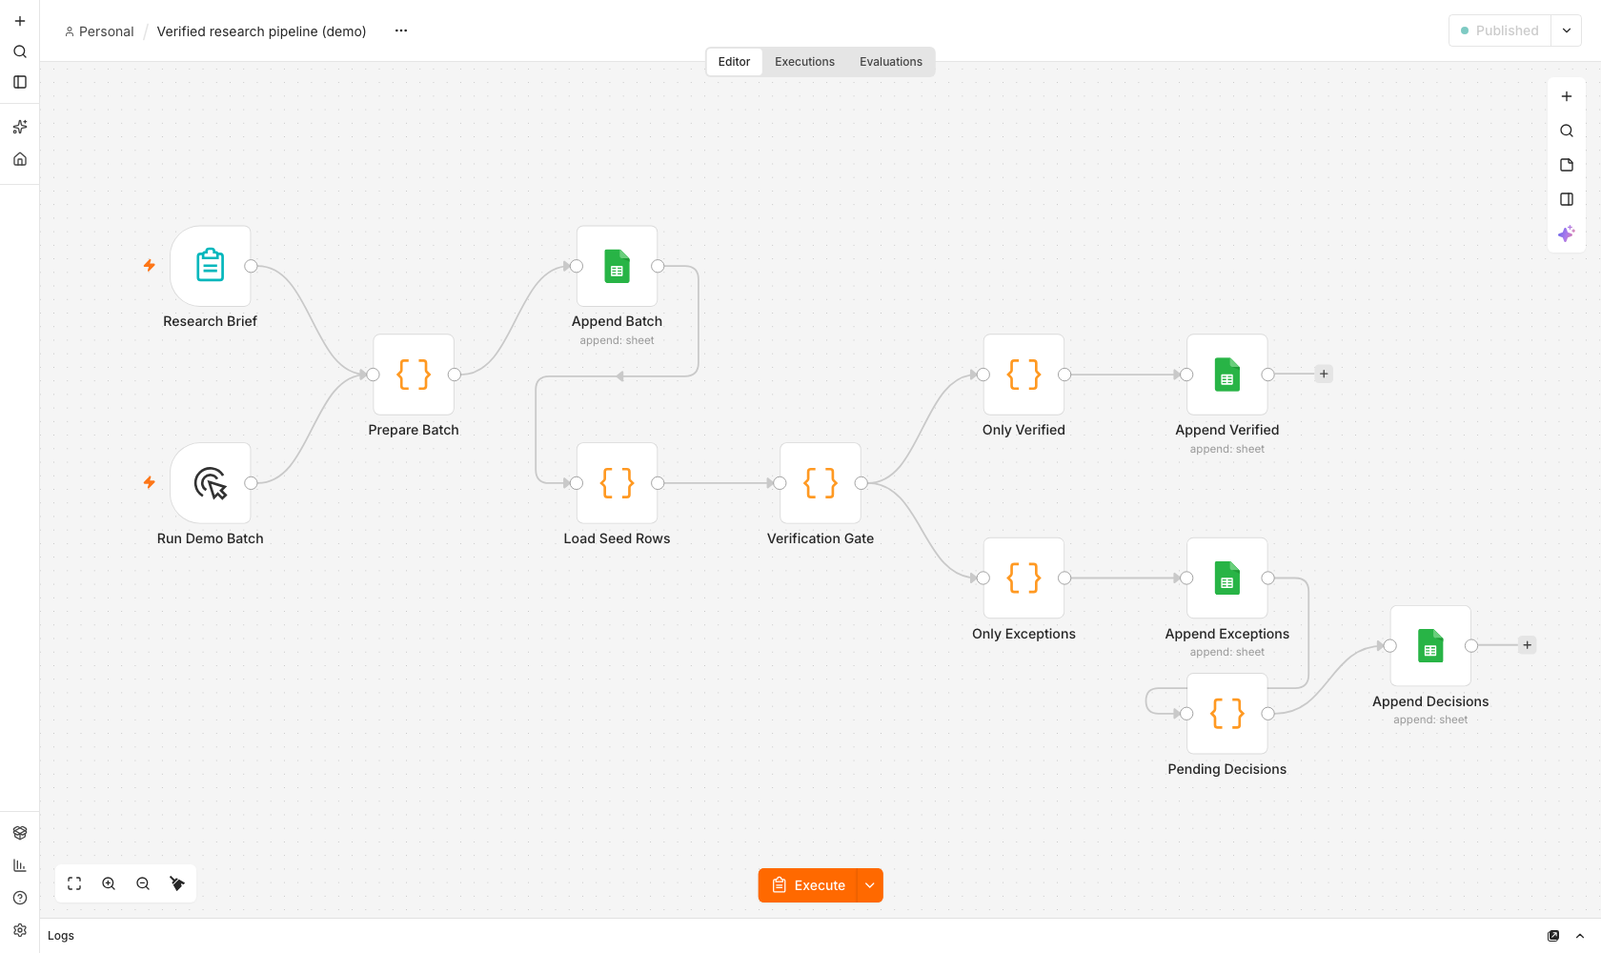
Task: Expand the Execute button dropdown arrow
Action: (870, 885)
